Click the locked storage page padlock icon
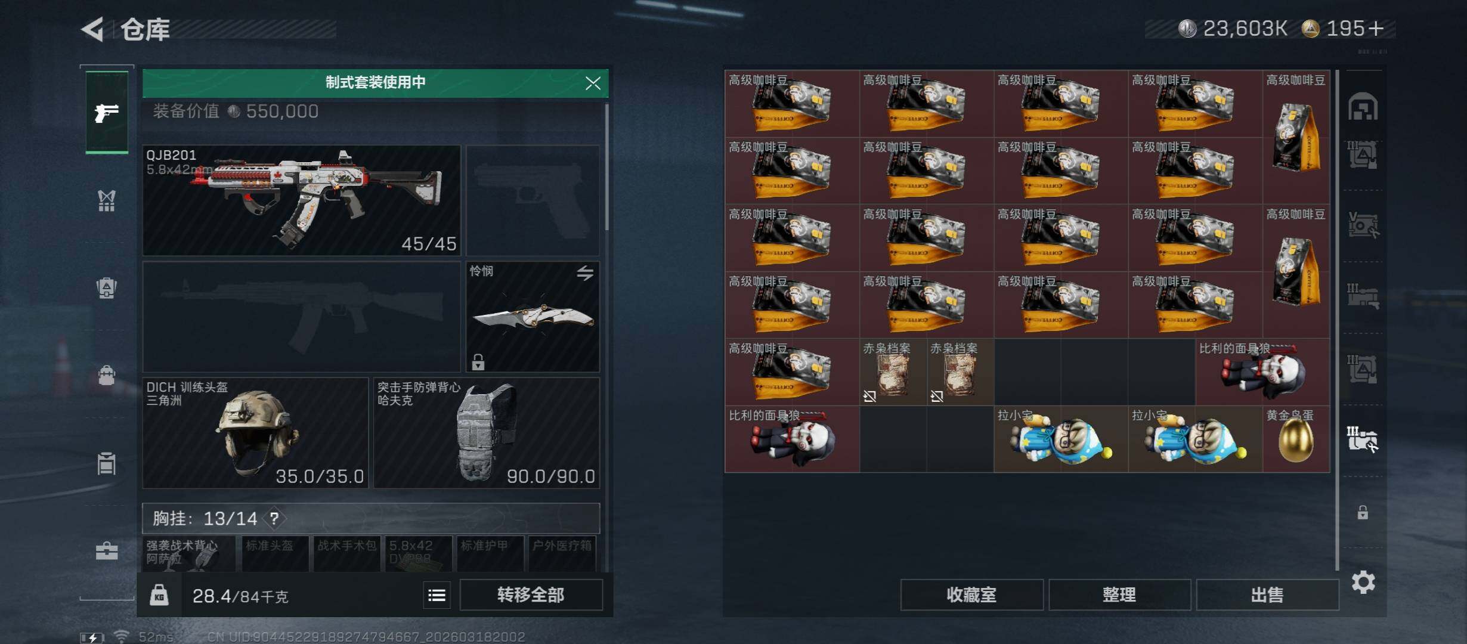 1363,512
